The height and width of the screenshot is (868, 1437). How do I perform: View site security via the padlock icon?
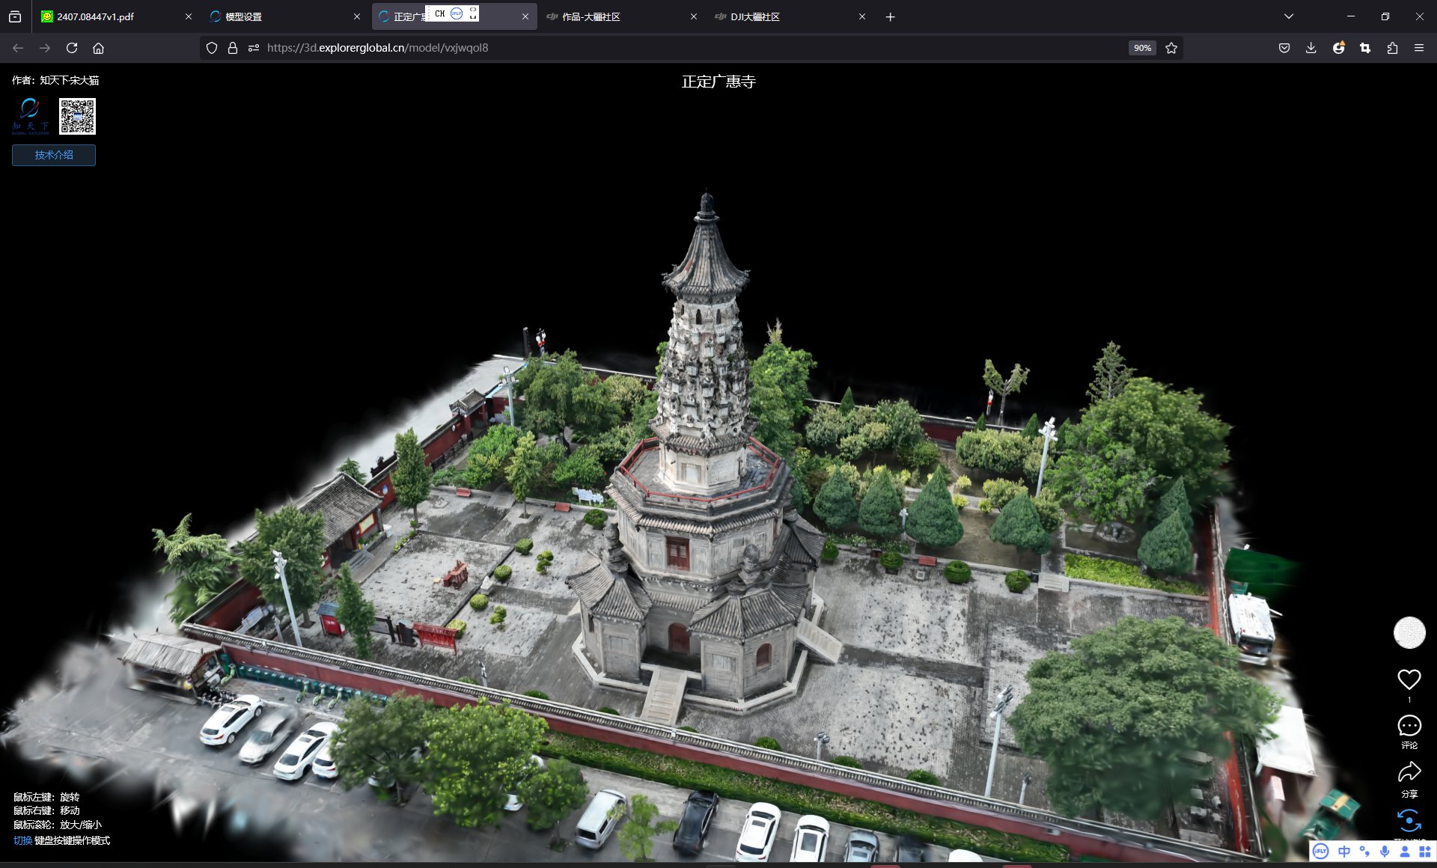coord(233,48)
